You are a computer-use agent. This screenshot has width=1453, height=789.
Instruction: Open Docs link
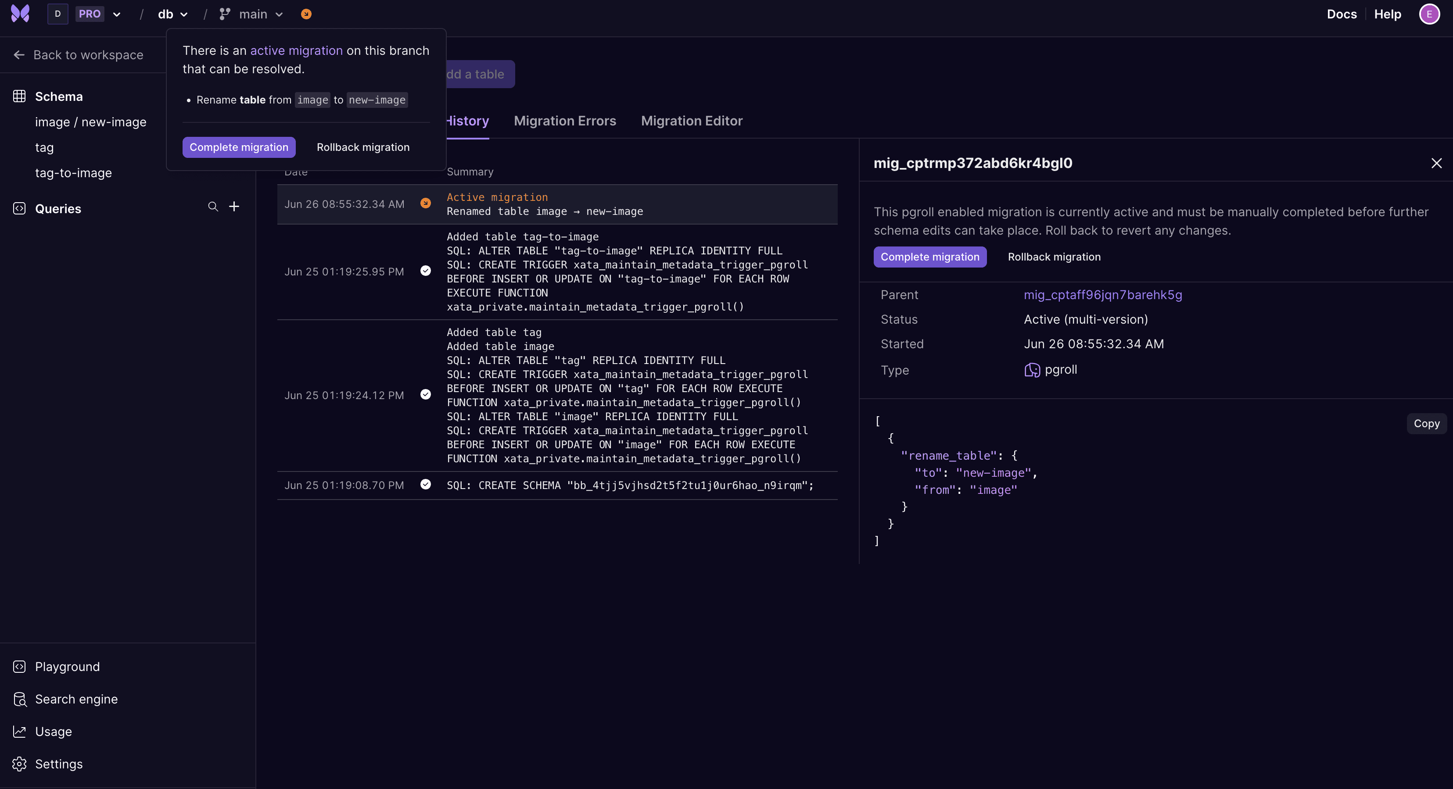pyautogui.click(x=1342, y=14)
